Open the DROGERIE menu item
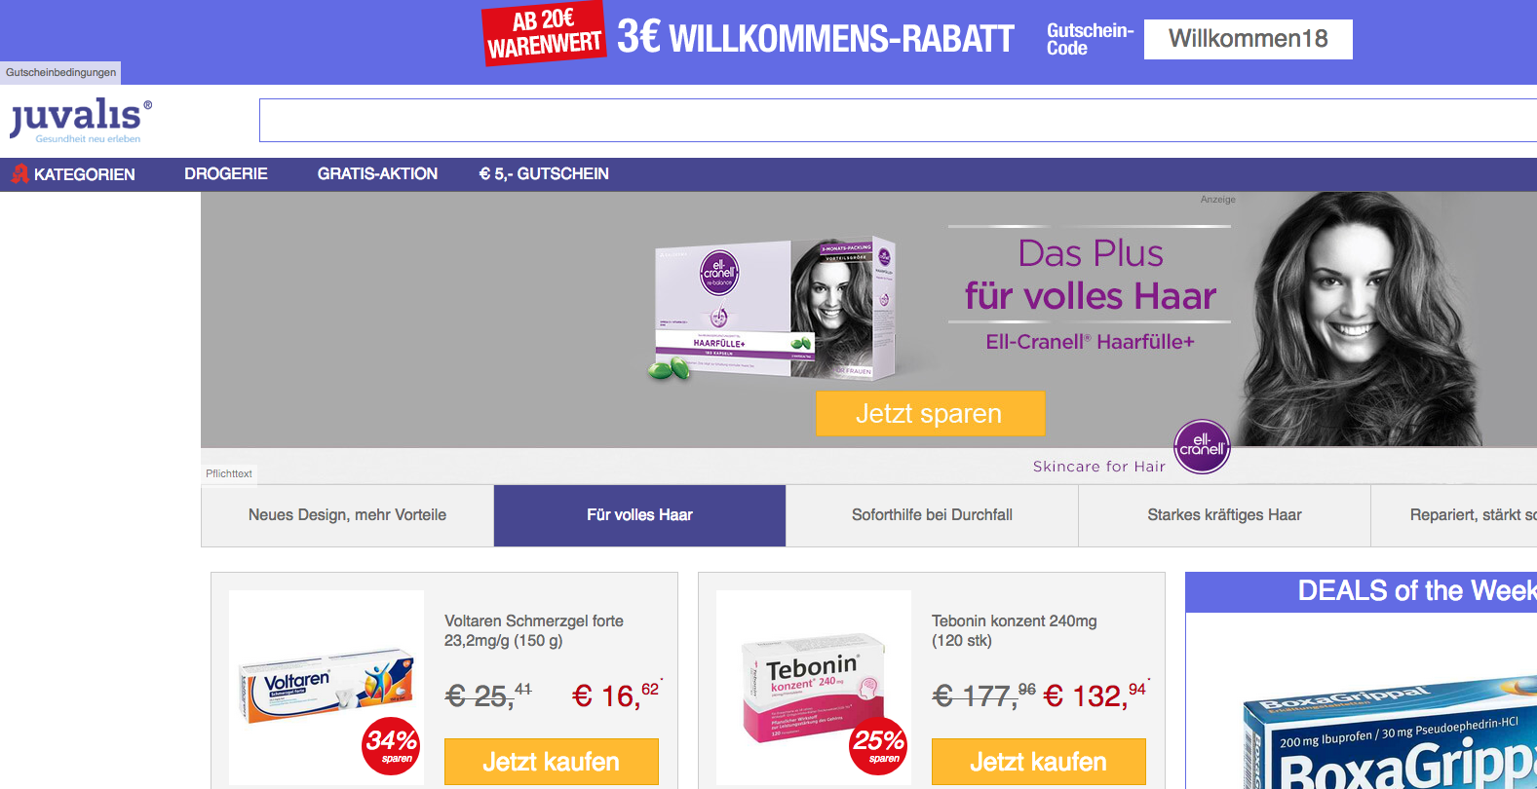Screen dimensions: 1537x789 click(x=226, y=173)
